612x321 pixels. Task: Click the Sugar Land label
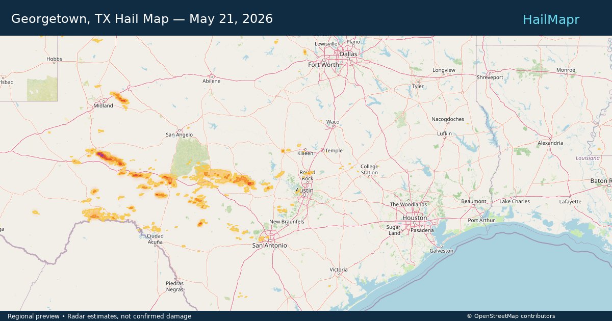394,230
